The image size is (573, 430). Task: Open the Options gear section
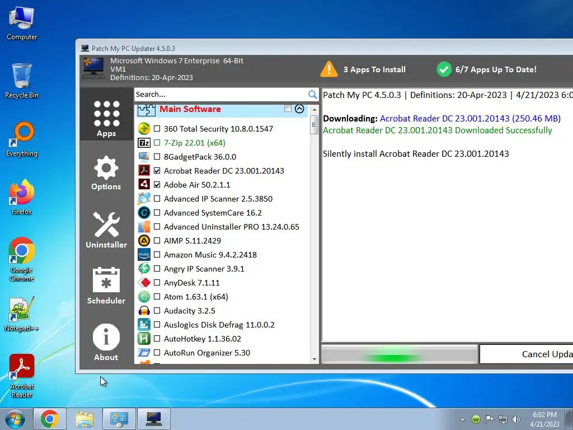point(106,173)
